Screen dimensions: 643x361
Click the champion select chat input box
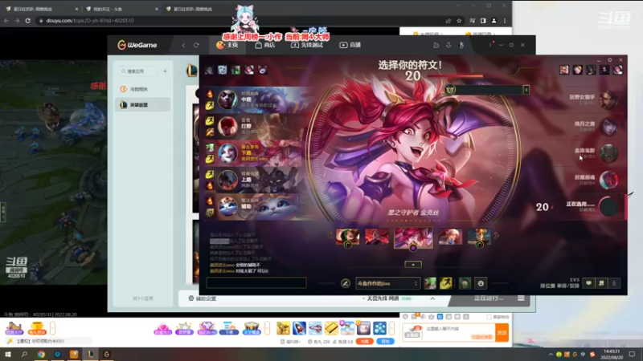point(256,283)
